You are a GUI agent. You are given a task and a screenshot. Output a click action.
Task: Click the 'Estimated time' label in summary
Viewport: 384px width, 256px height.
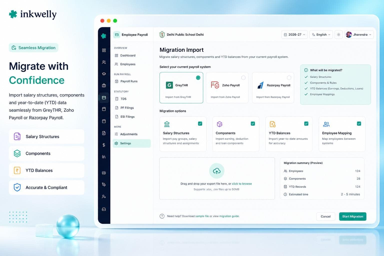(x=298, y=194)
